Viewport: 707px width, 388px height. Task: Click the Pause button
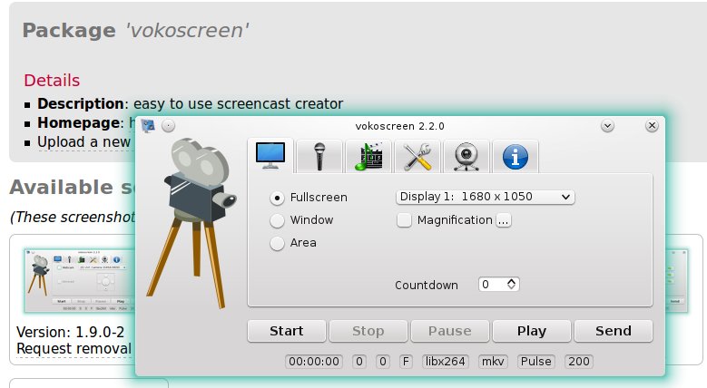tap(450, 331)
